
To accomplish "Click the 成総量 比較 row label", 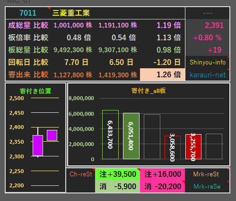I will (x=28, y=25).
